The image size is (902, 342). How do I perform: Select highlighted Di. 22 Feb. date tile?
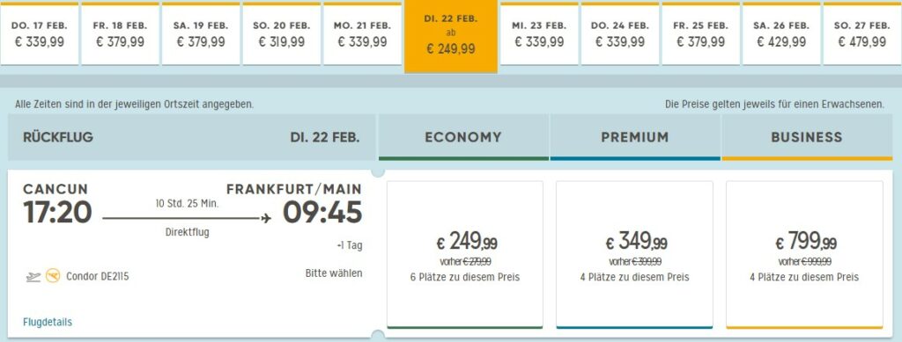(451, 37)
